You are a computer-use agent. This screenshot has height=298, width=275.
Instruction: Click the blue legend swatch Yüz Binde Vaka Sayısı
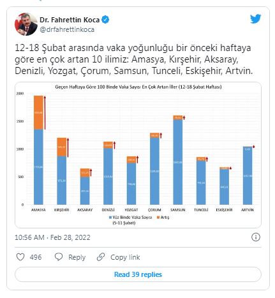(110, 218)
